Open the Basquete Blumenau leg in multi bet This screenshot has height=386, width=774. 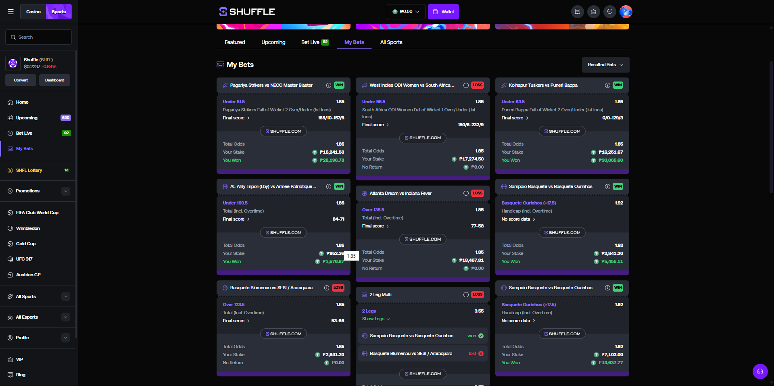423,353
